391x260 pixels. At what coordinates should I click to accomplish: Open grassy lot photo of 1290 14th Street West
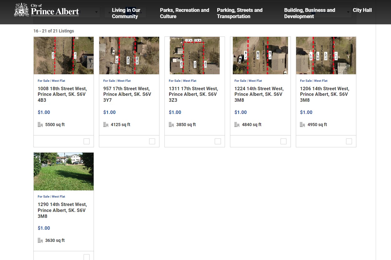pyautogui.click(x=64, y=171)
